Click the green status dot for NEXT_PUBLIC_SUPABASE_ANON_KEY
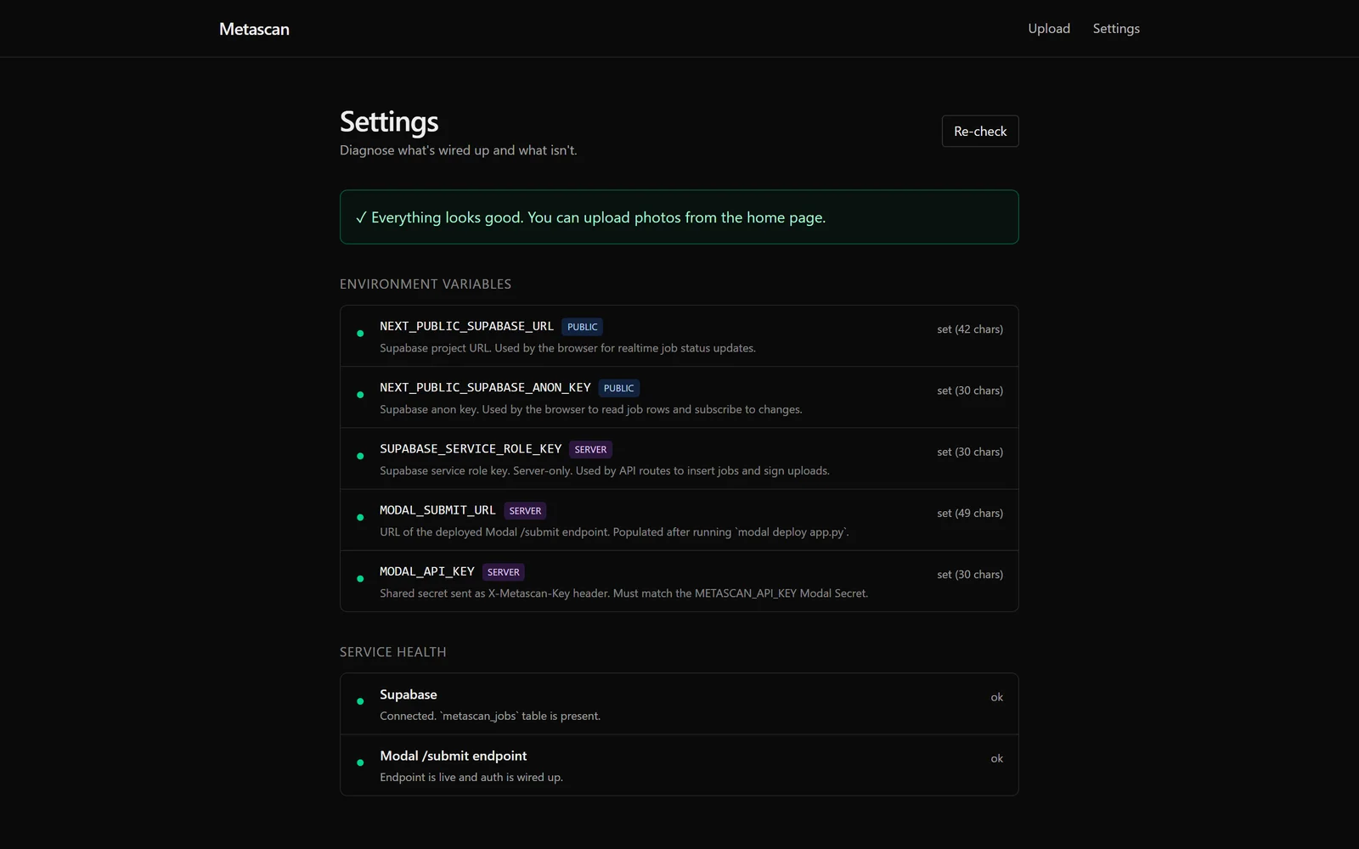Viewport: 1359px width, 849px height. point(360,395)
